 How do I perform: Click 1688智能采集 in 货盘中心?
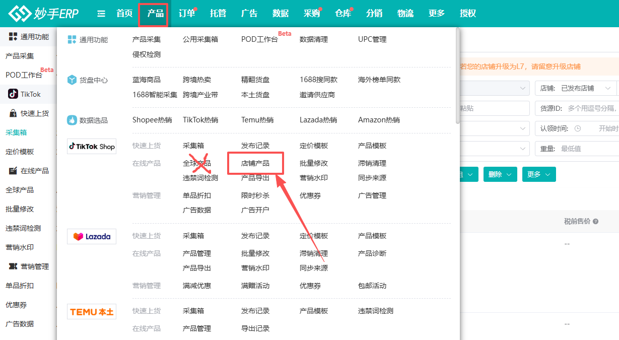(x=155, y=95)
